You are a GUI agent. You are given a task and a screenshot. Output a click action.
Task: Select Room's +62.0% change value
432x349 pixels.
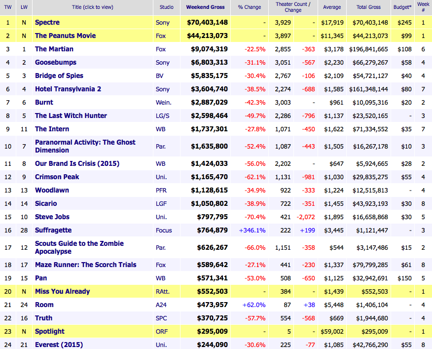(254, 305)
